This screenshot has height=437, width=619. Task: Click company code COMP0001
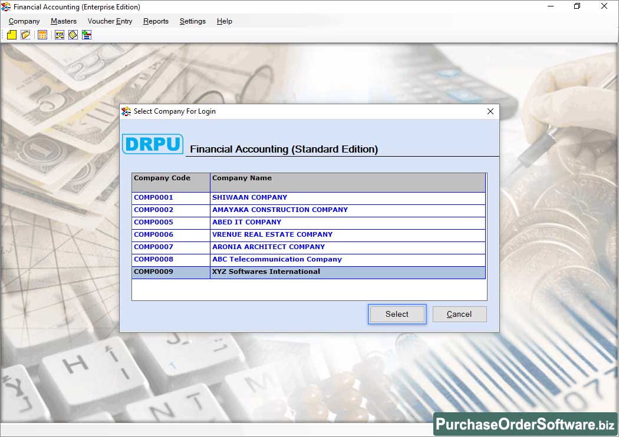point(153,198)
